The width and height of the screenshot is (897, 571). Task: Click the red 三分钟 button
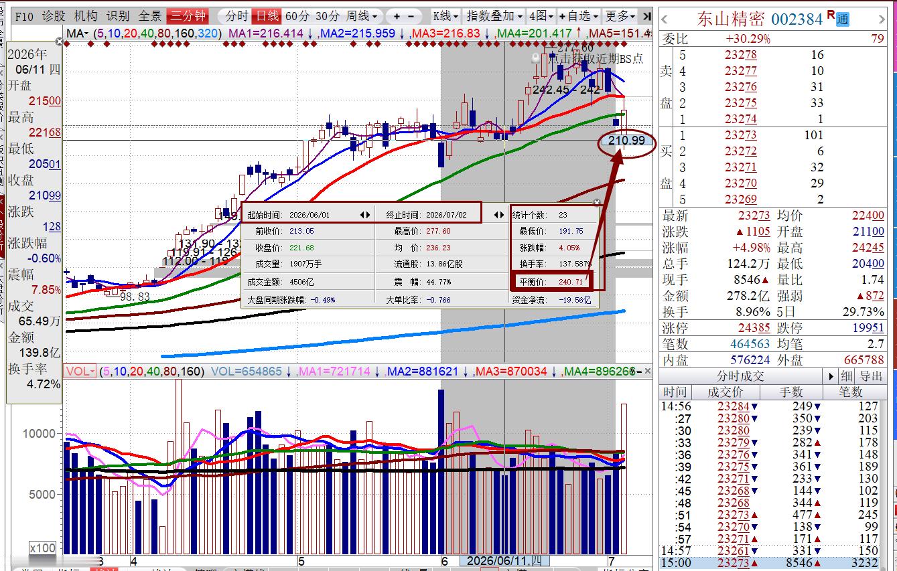[188, 16]
